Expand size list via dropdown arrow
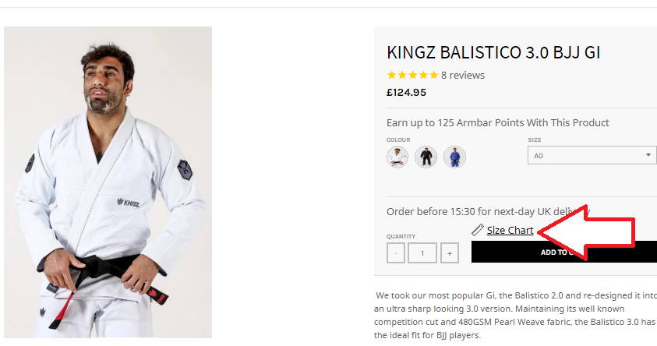 (648, 155)
